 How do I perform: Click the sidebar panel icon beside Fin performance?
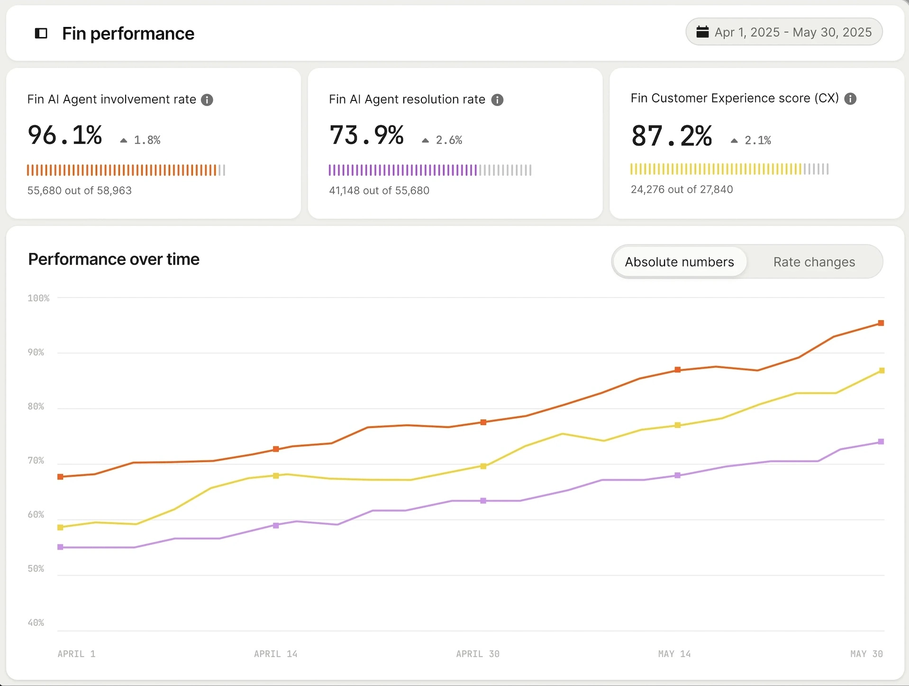click(41, 33)
